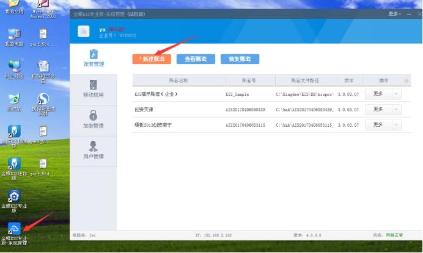Screen dimensions: 423x253
Task: Select the 模板2013创资南宁 account name
Action: pos(153,125)
